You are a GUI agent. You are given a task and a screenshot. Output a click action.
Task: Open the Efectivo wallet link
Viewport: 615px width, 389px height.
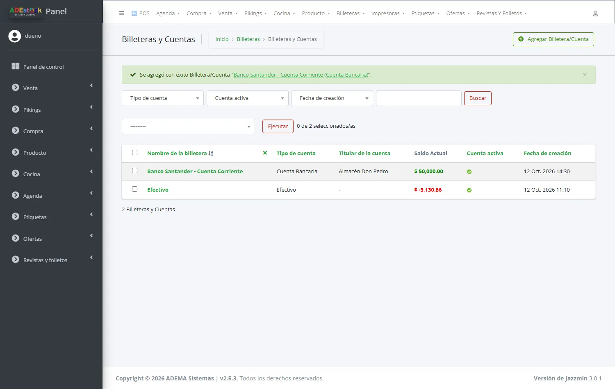tap(158, 190)
